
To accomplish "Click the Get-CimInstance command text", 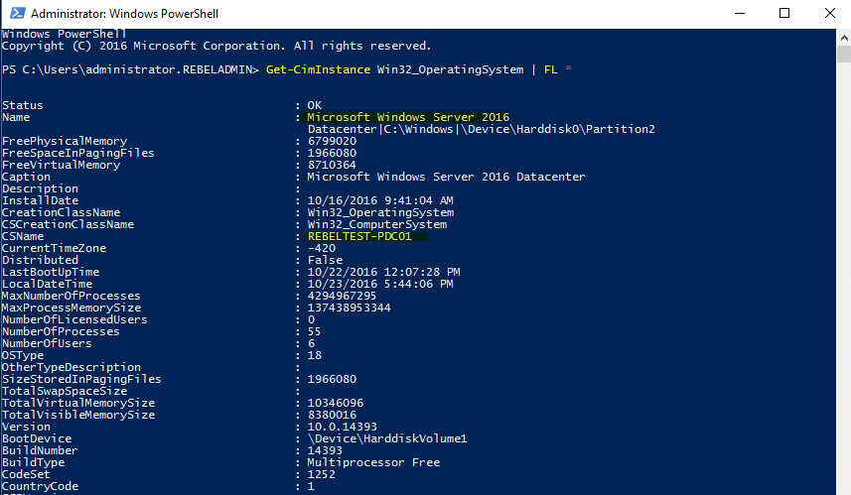I will tap(318, 69).
